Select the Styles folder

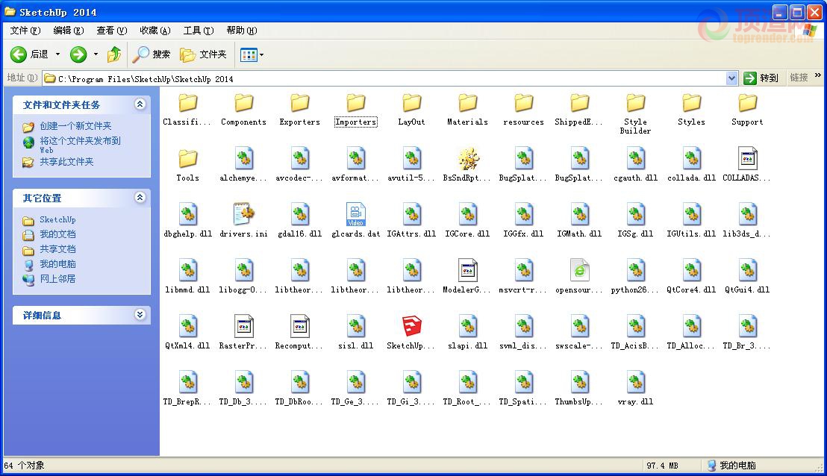click(691, 110)
